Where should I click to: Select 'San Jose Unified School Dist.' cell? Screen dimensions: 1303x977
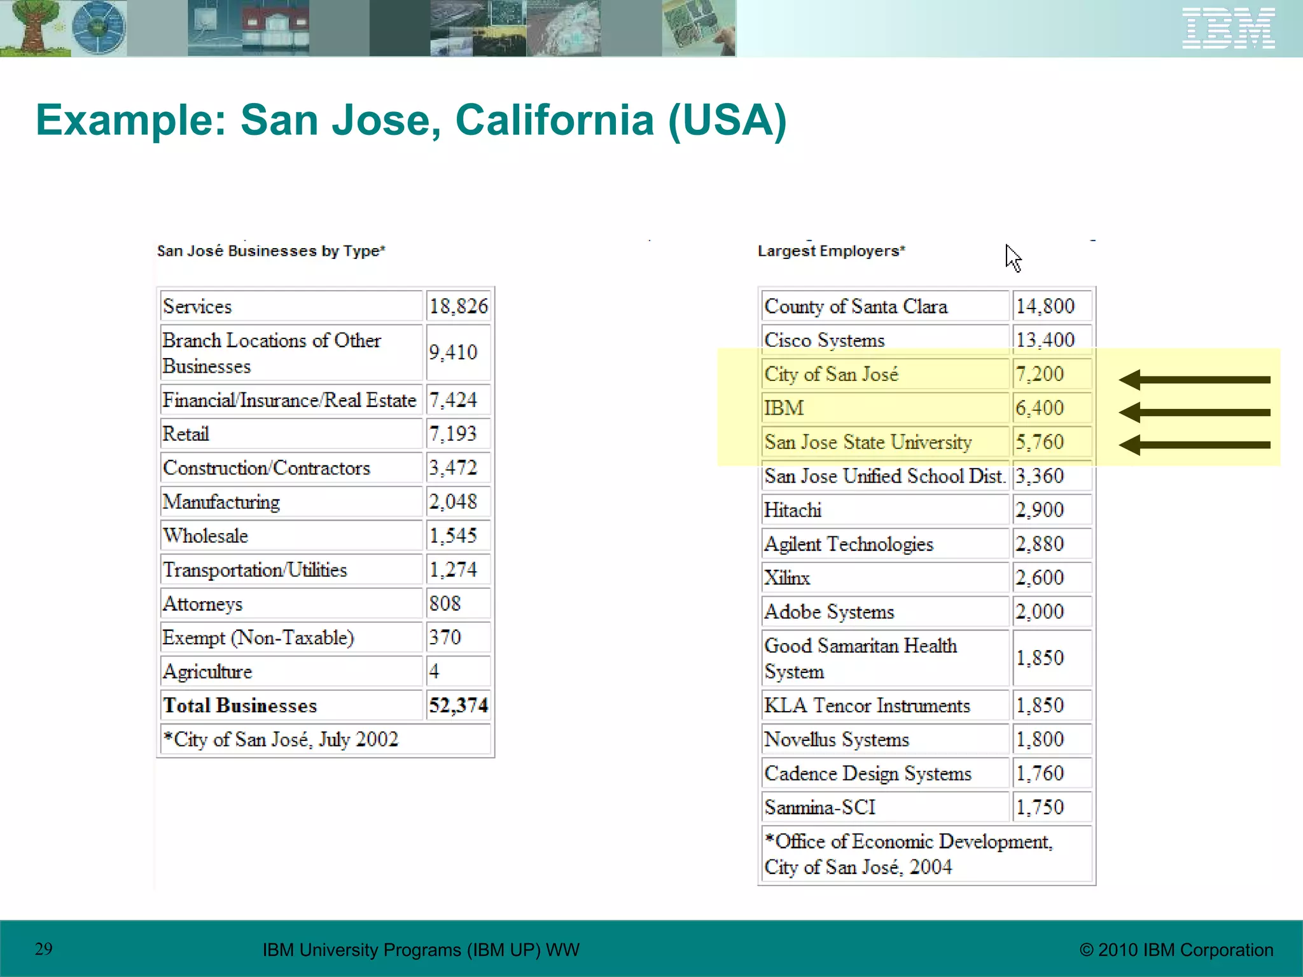(886, 476)
